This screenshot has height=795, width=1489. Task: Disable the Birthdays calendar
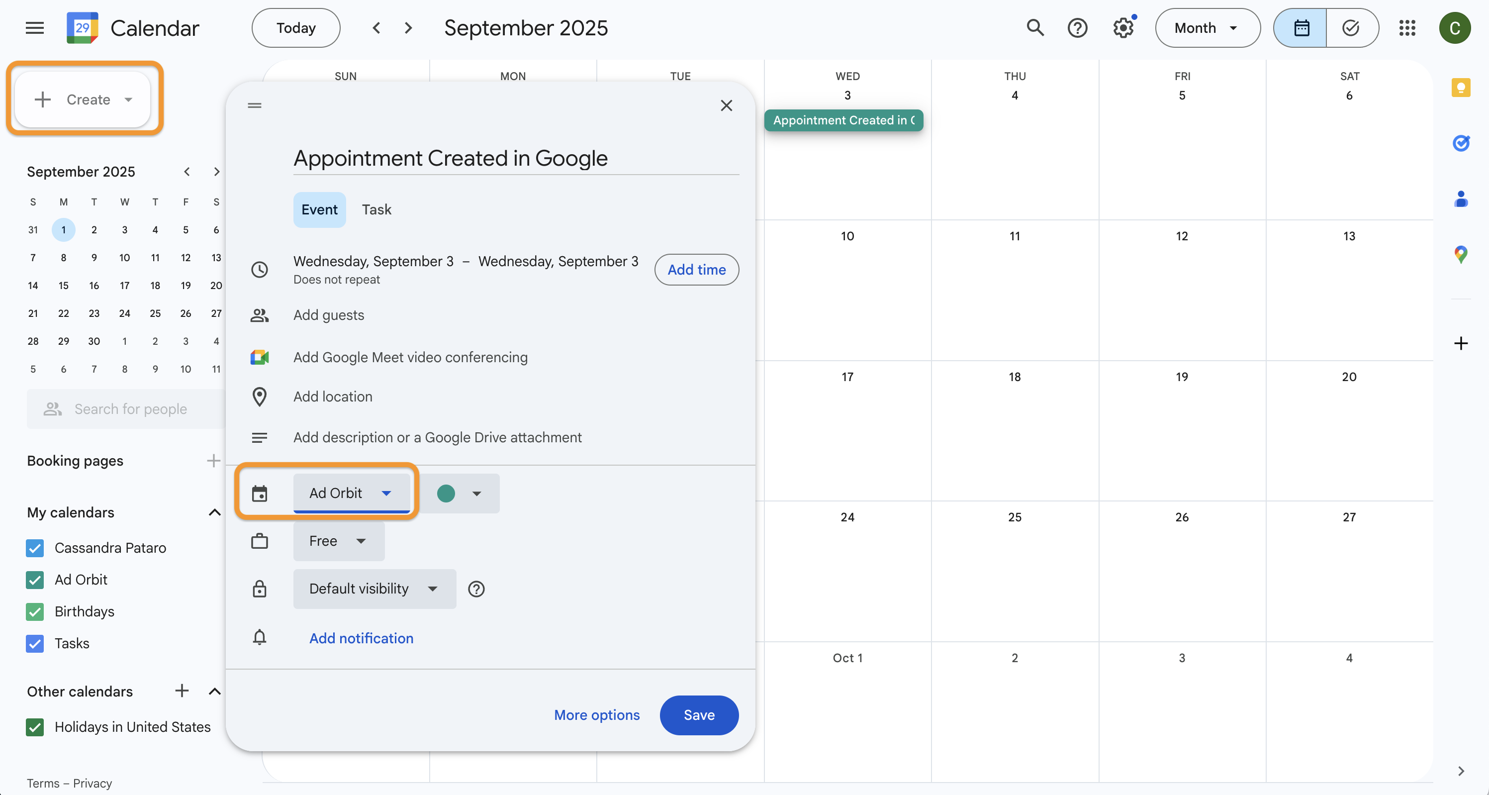point(35,612)
